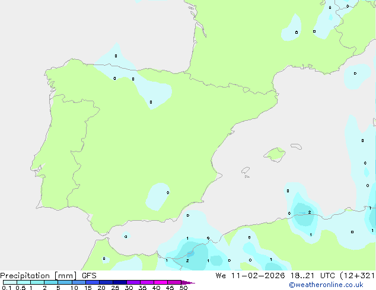The height and width of the screenshot is (290, 376).
Task: Choose the 2–5 mm legend color swatch
Action: (51, 282)
